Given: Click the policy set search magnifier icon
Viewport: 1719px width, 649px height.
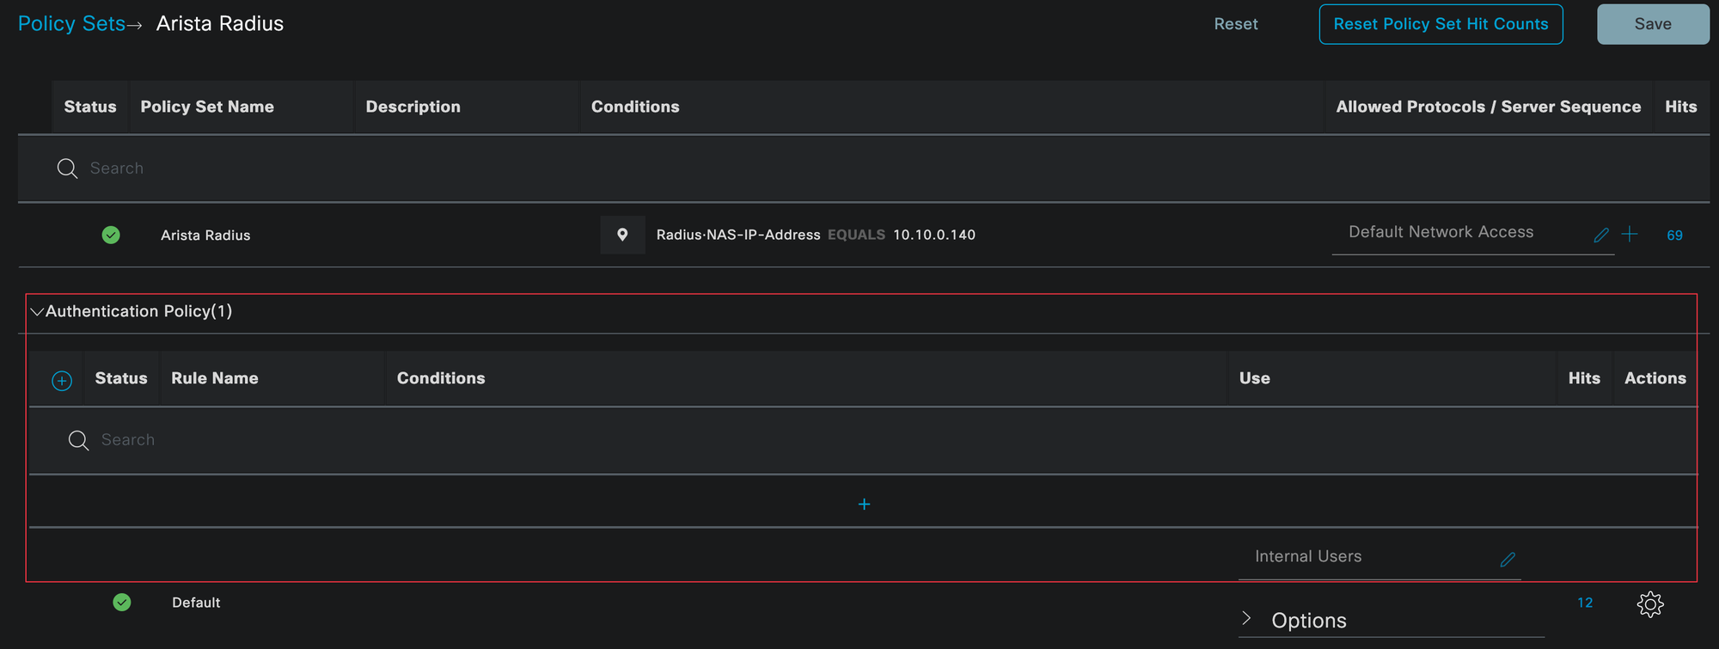Looking at the screenshot, I should click(x=67, y=168).
